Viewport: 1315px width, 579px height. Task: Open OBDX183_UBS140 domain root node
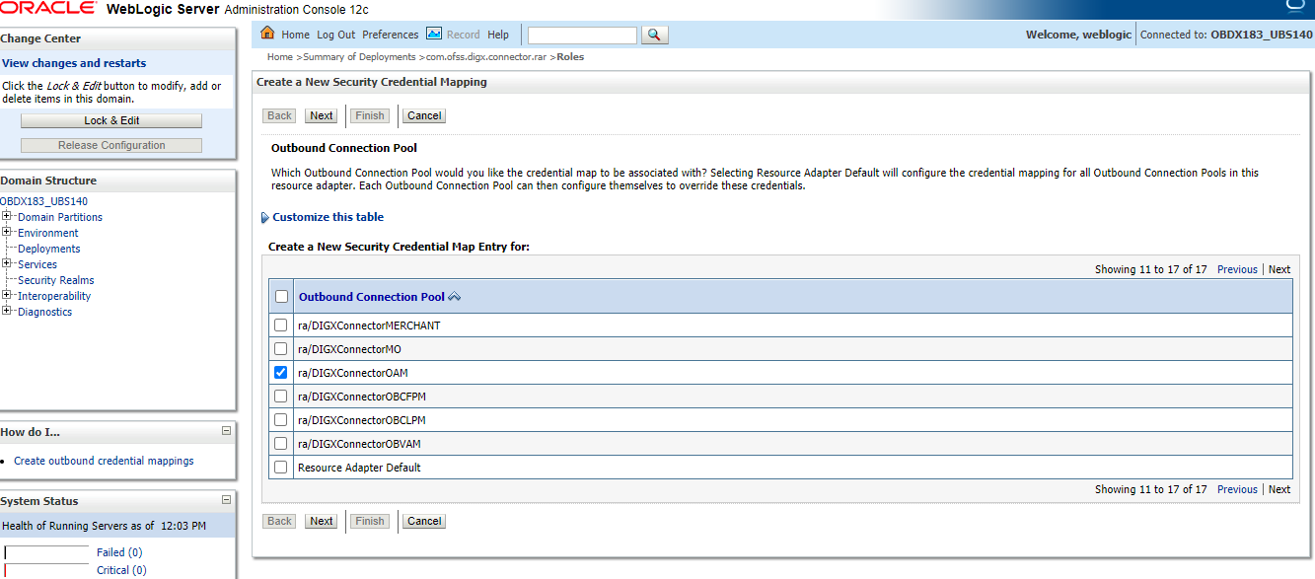point(43,201)
